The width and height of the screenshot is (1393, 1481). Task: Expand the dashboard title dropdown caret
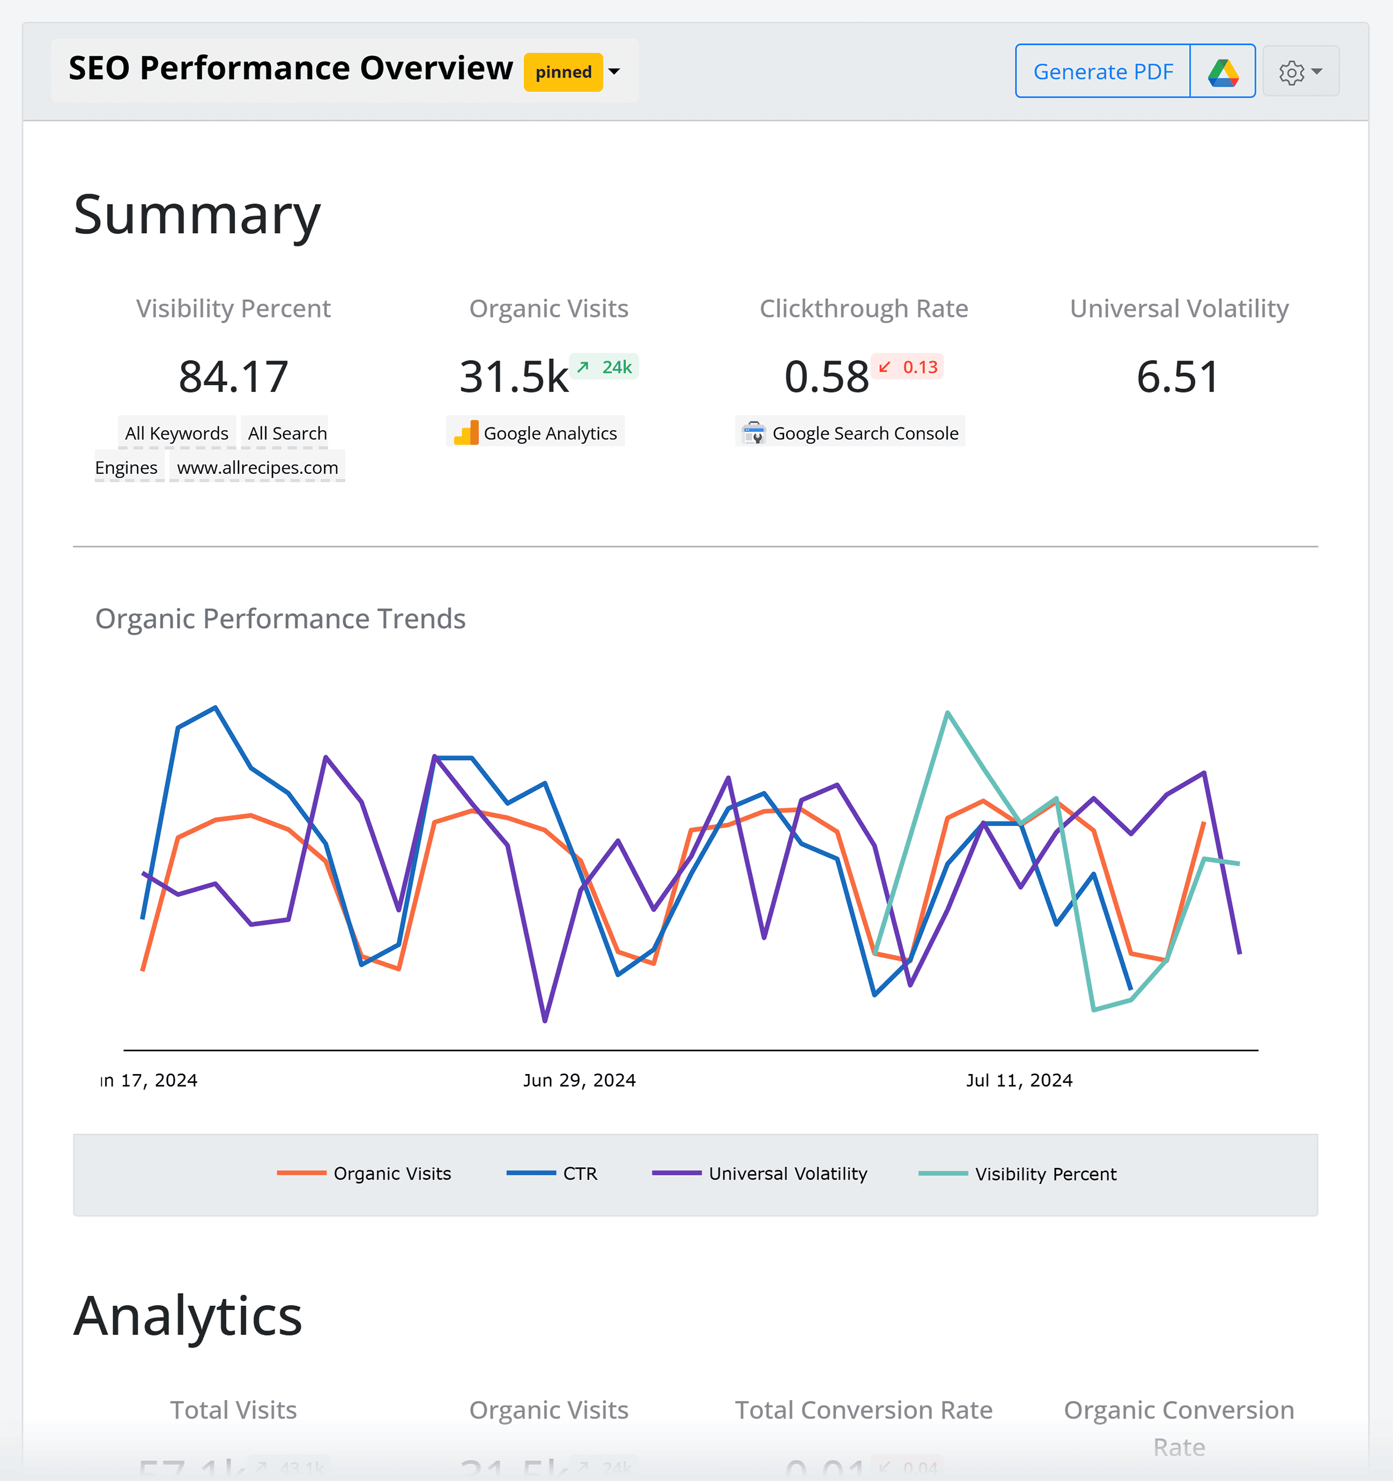(614, 71)
